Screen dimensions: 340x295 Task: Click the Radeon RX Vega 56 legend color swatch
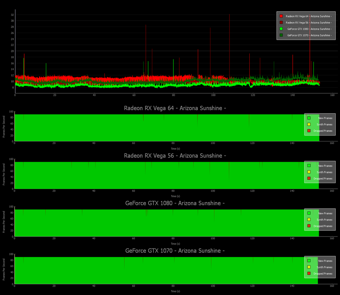click(x=281, y=22)
